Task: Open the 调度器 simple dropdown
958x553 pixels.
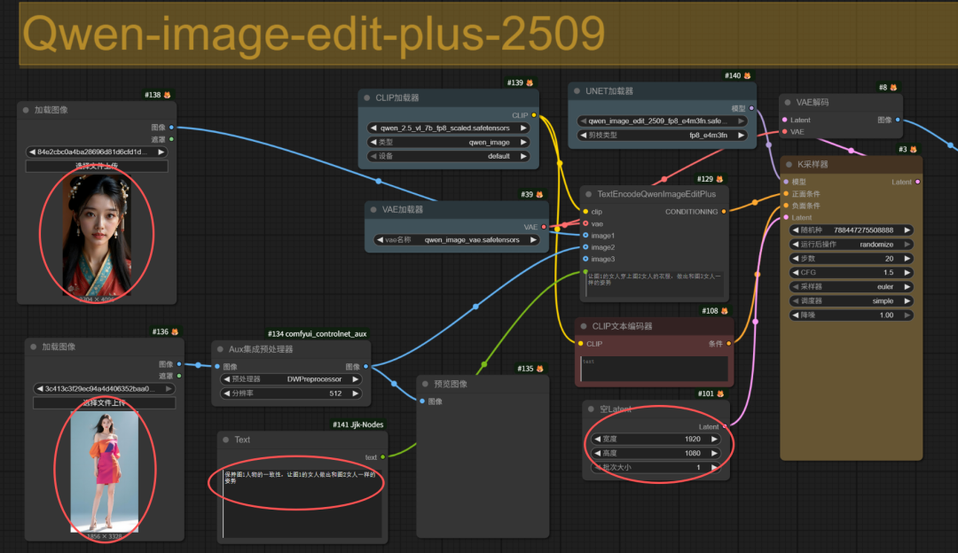Action: point(851,301)
